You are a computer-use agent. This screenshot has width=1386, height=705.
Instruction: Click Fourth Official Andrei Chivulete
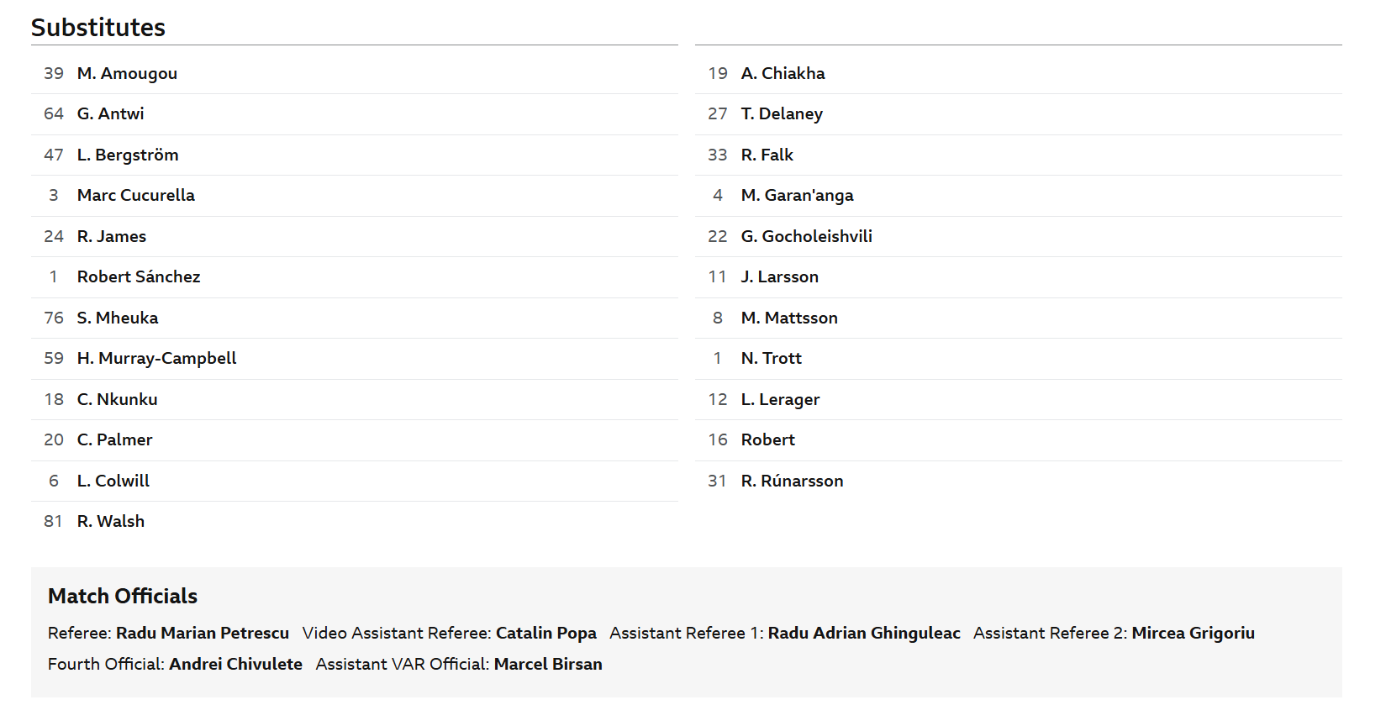click(x=235, y=664)
